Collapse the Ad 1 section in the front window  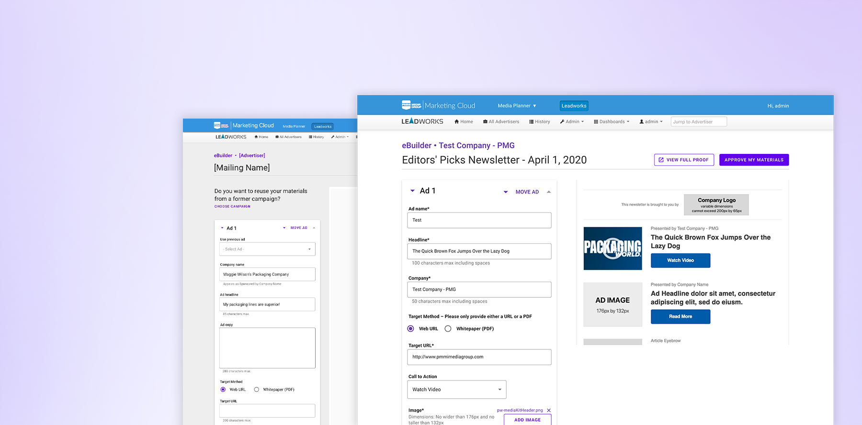[x=412, y=191]
